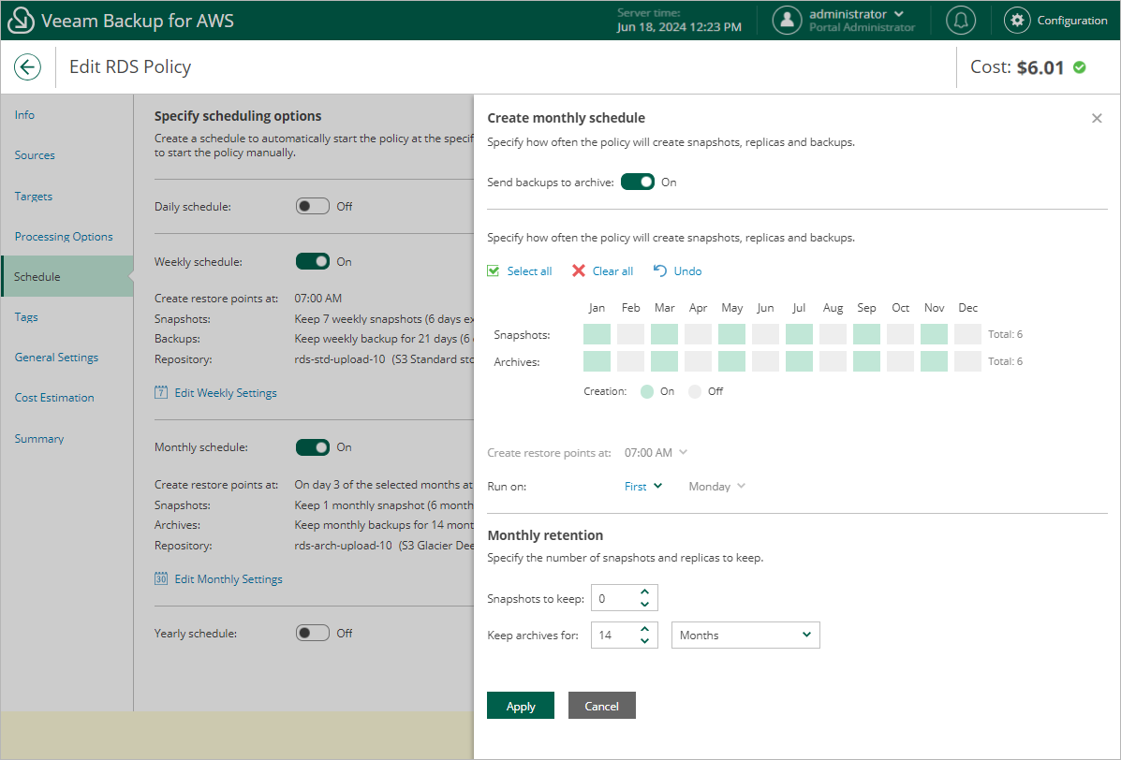Open the Run on First dropdown

click(643, 487)
